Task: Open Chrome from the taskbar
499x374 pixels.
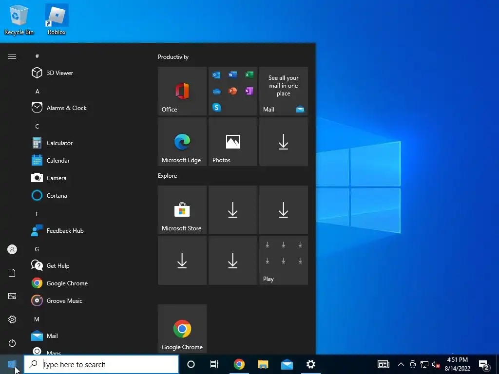Action: pos(239,364)
